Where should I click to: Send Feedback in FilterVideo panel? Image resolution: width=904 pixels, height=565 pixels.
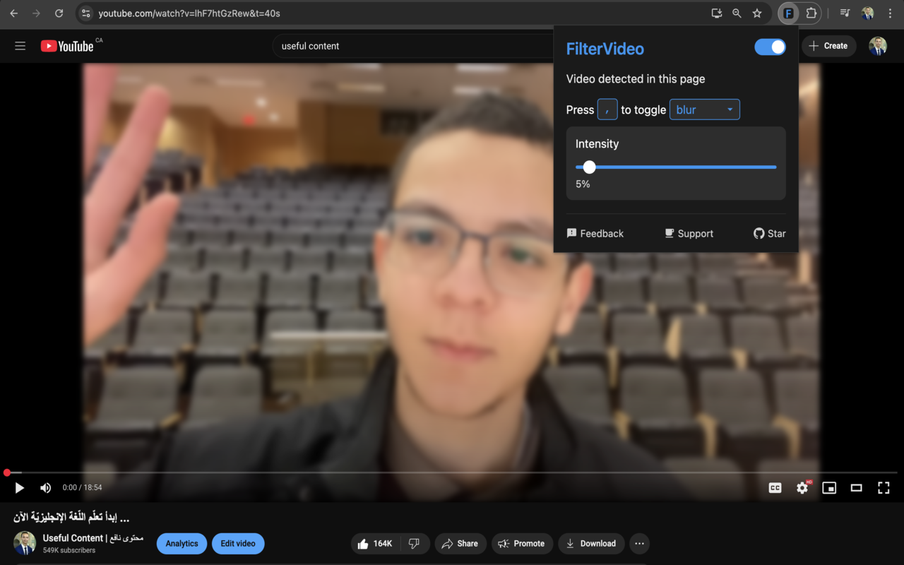(595, 233)
